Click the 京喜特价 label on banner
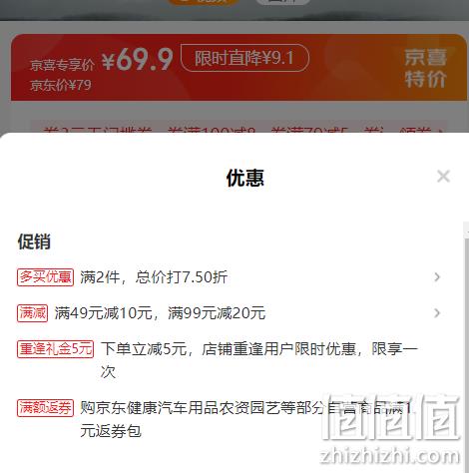Image resolution: width=469 pixels, height=473 pixels. coord(426,68)
